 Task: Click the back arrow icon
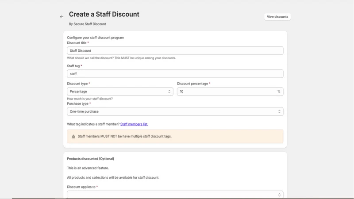pos(62,17)
